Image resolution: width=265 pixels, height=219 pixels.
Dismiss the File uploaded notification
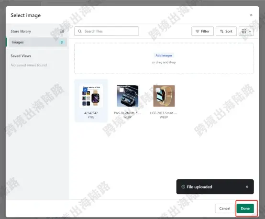coord(247,187)
